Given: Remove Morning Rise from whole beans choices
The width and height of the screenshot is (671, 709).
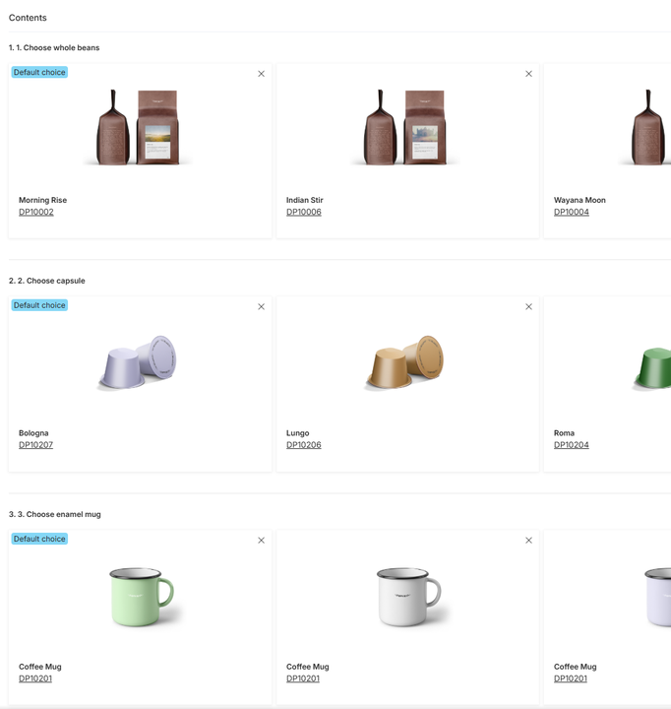Looking at the screenshot, I should (261, 74).
